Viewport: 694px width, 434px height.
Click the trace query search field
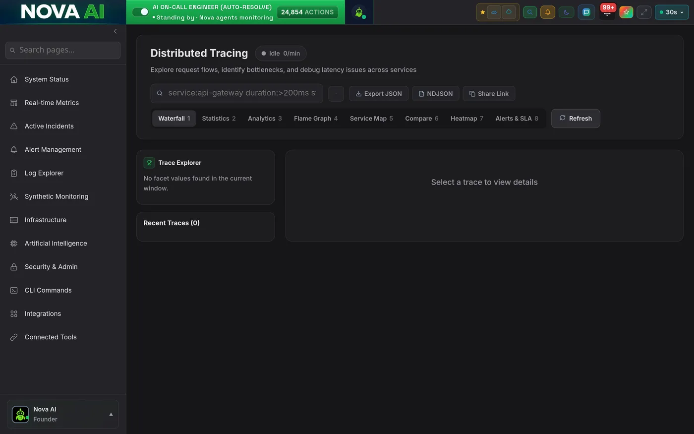236,93
